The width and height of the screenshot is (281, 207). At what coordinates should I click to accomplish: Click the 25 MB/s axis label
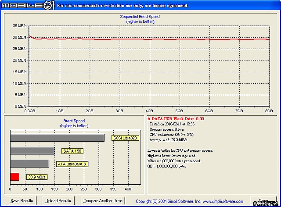(19, 49)
